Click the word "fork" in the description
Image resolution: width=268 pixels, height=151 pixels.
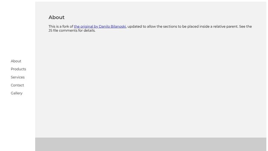pos(65,27)
